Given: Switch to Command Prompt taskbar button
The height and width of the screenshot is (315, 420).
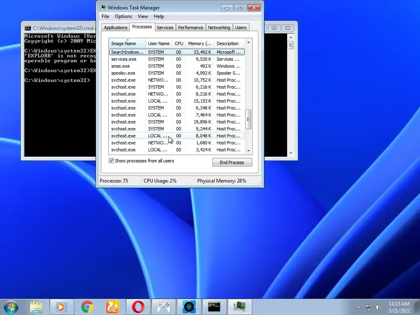Looking at the screenshot, I should tap(214, 307).
